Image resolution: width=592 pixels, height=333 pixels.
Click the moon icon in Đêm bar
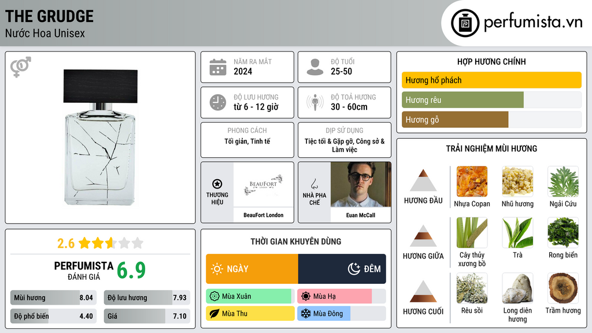coord(354,269)
